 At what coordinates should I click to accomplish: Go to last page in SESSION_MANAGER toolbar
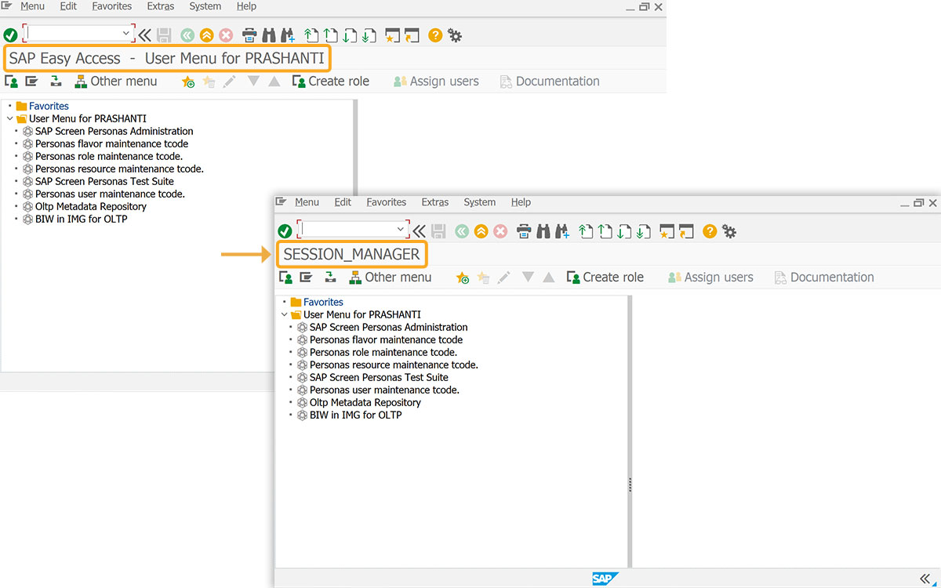642,231
